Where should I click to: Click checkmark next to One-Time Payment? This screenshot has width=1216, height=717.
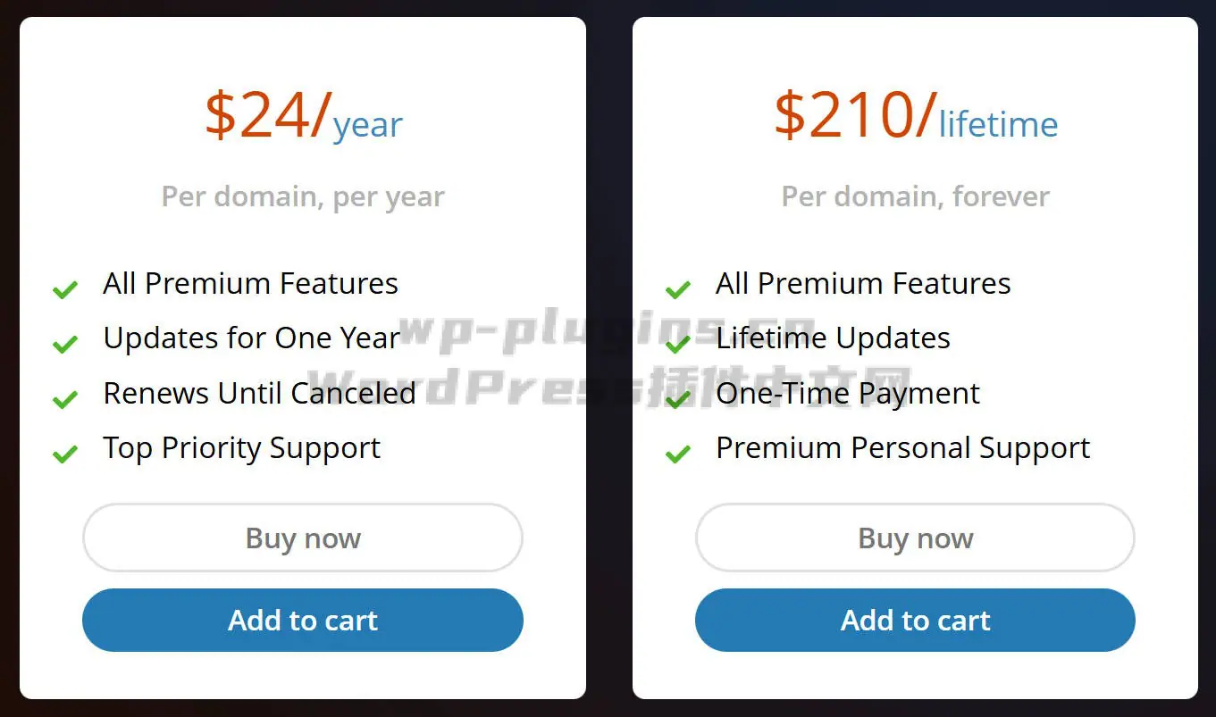[678, 399]
